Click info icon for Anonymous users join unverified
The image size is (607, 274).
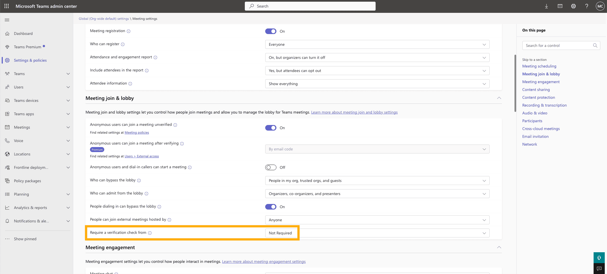click(175, 125)
